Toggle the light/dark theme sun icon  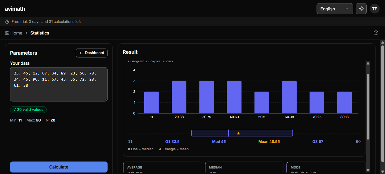361,9
